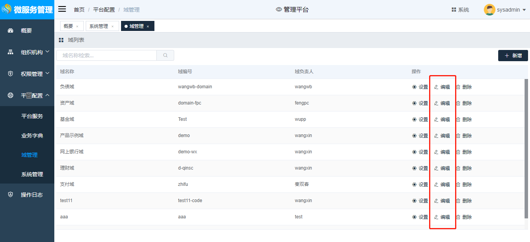Viewport: 530px width, 242px height.
Task: Click the sysadmin user avatar
Action: (489, 10)
